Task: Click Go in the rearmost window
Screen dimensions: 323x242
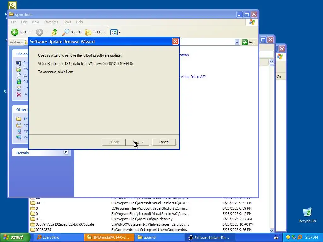Action: [279, 77]
